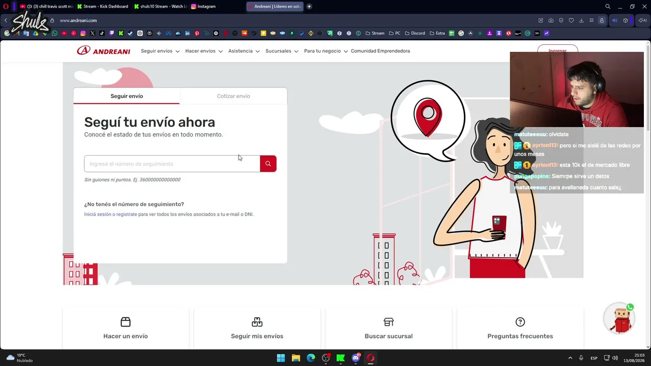The width and height of the screenshot is (651, 366).
Task: Open the Seguir mis envíos card
Action: pos(257,328)
